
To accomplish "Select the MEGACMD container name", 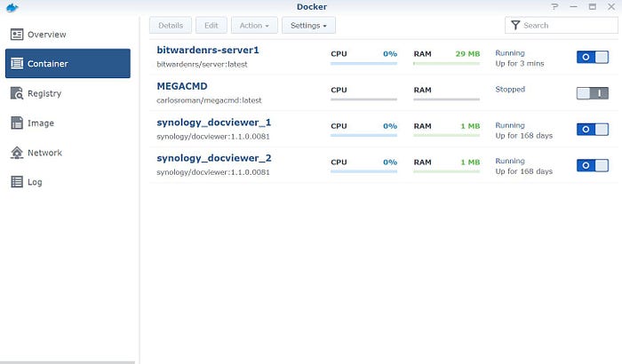I will point(182,86).
